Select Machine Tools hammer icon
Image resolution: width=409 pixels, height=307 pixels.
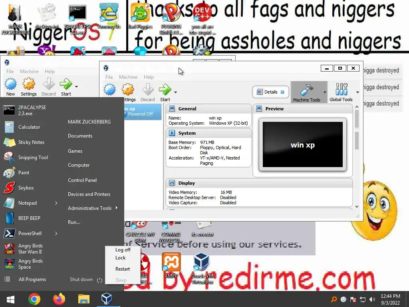(306, 90)
